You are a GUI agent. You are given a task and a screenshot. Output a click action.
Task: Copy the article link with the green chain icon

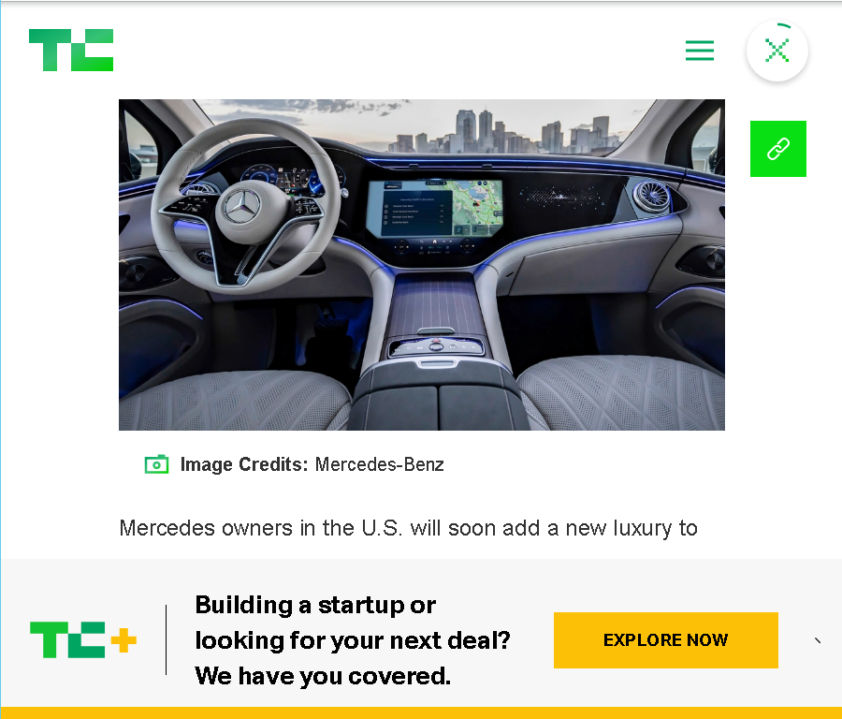[778, 149]
